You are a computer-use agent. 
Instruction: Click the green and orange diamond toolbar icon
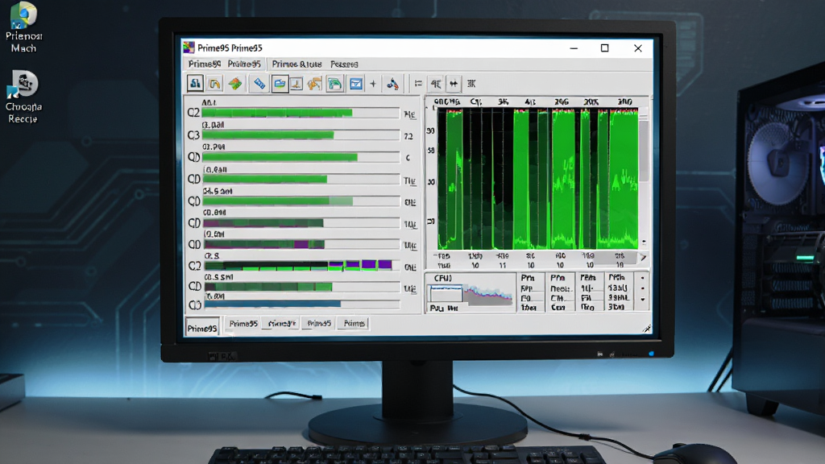point(235,84)
